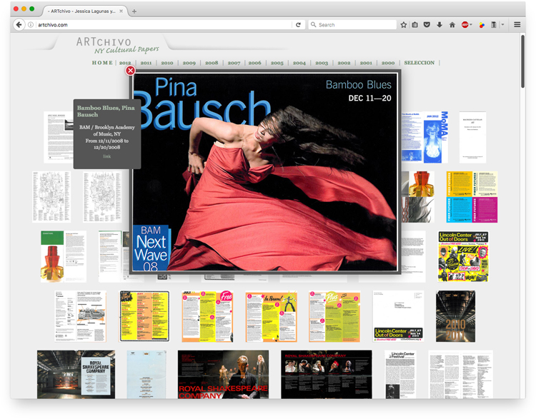Viewport: 536px width, 419px height.
Task: Open the HOME navigation link
Action: click(x=102, y=63)
